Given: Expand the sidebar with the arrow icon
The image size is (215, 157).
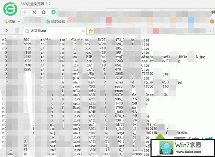Looking at the screenshot, I should (6, 31).
